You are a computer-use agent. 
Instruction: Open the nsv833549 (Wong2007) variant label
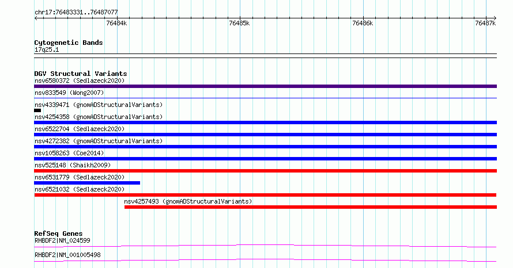coord(69,93)
